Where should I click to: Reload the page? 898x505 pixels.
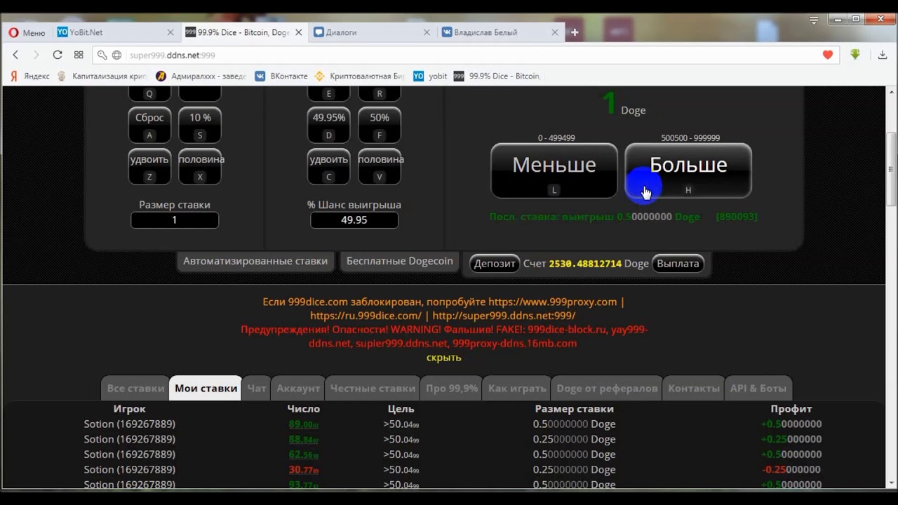[x=58, y=55]
